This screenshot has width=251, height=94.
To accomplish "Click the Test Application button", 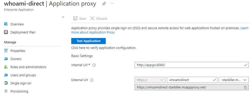I will click(x=88, y=41).
